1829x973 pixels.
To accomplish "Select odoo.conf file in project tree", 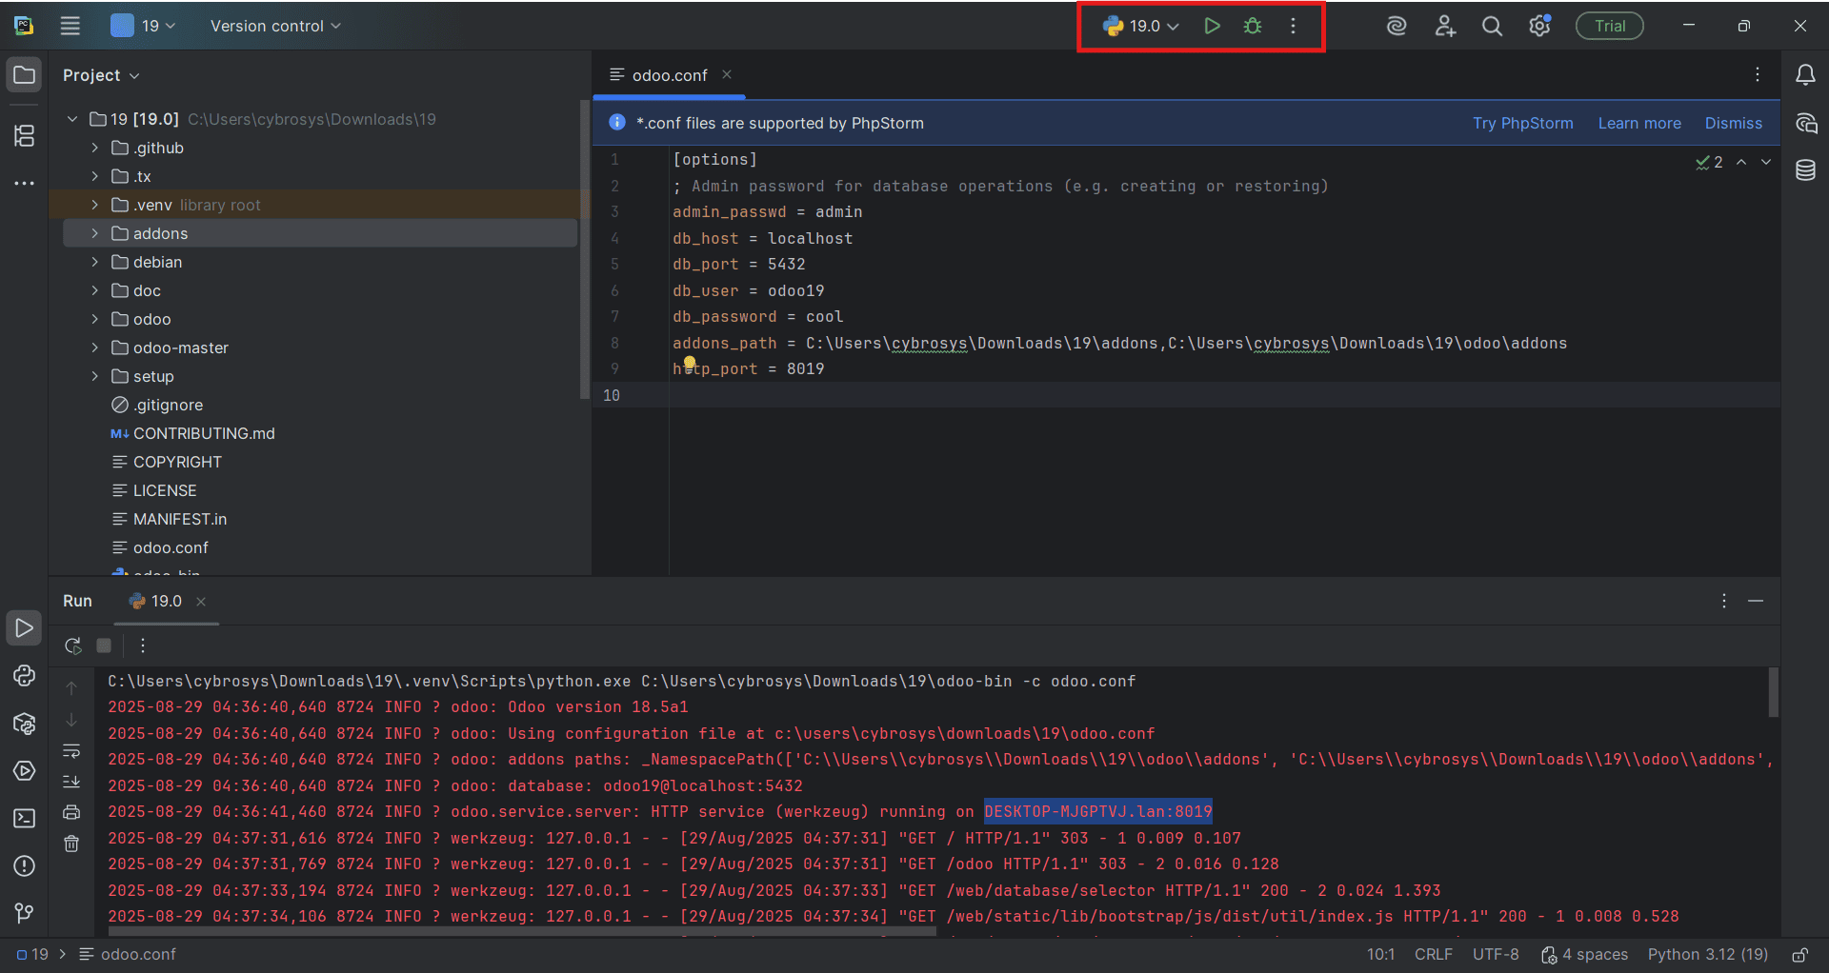I will (170, 547).
